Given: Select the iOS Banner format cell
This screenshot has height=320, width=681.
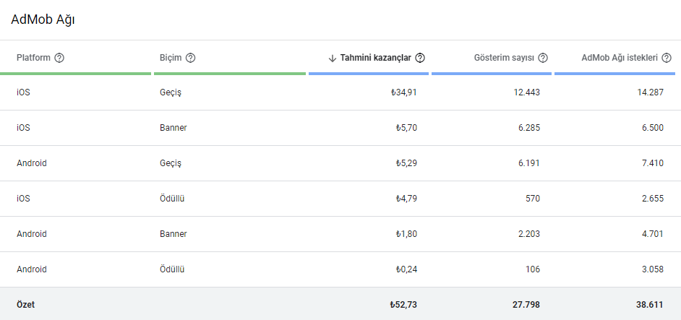Looking at the screenshot, I should point(173,128).
